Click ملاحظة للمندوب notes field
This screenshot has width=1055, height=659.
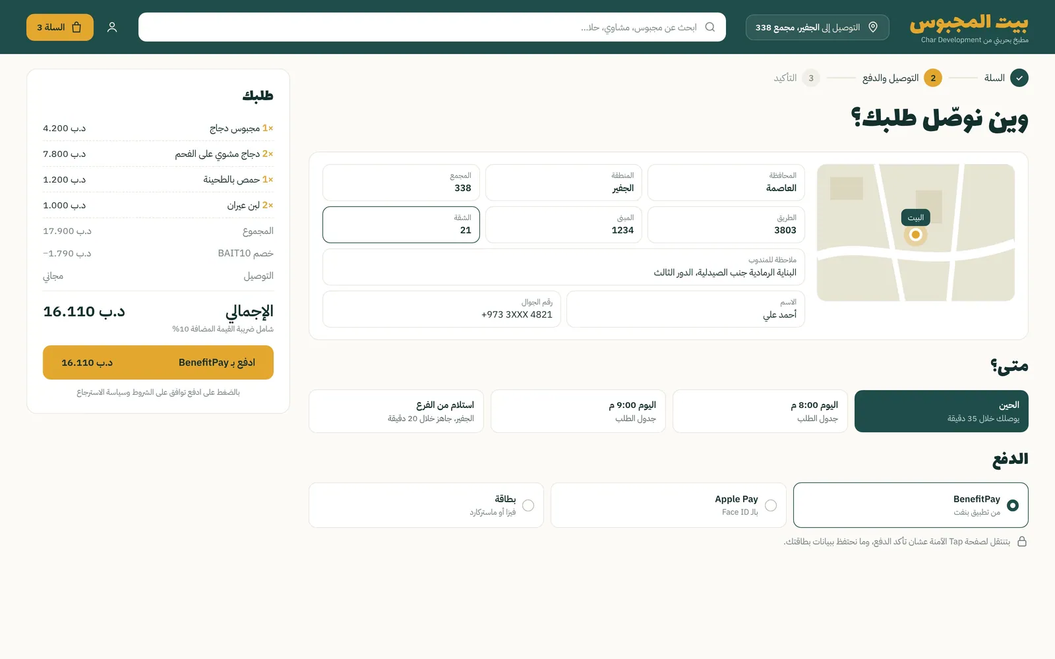(564, 267)
